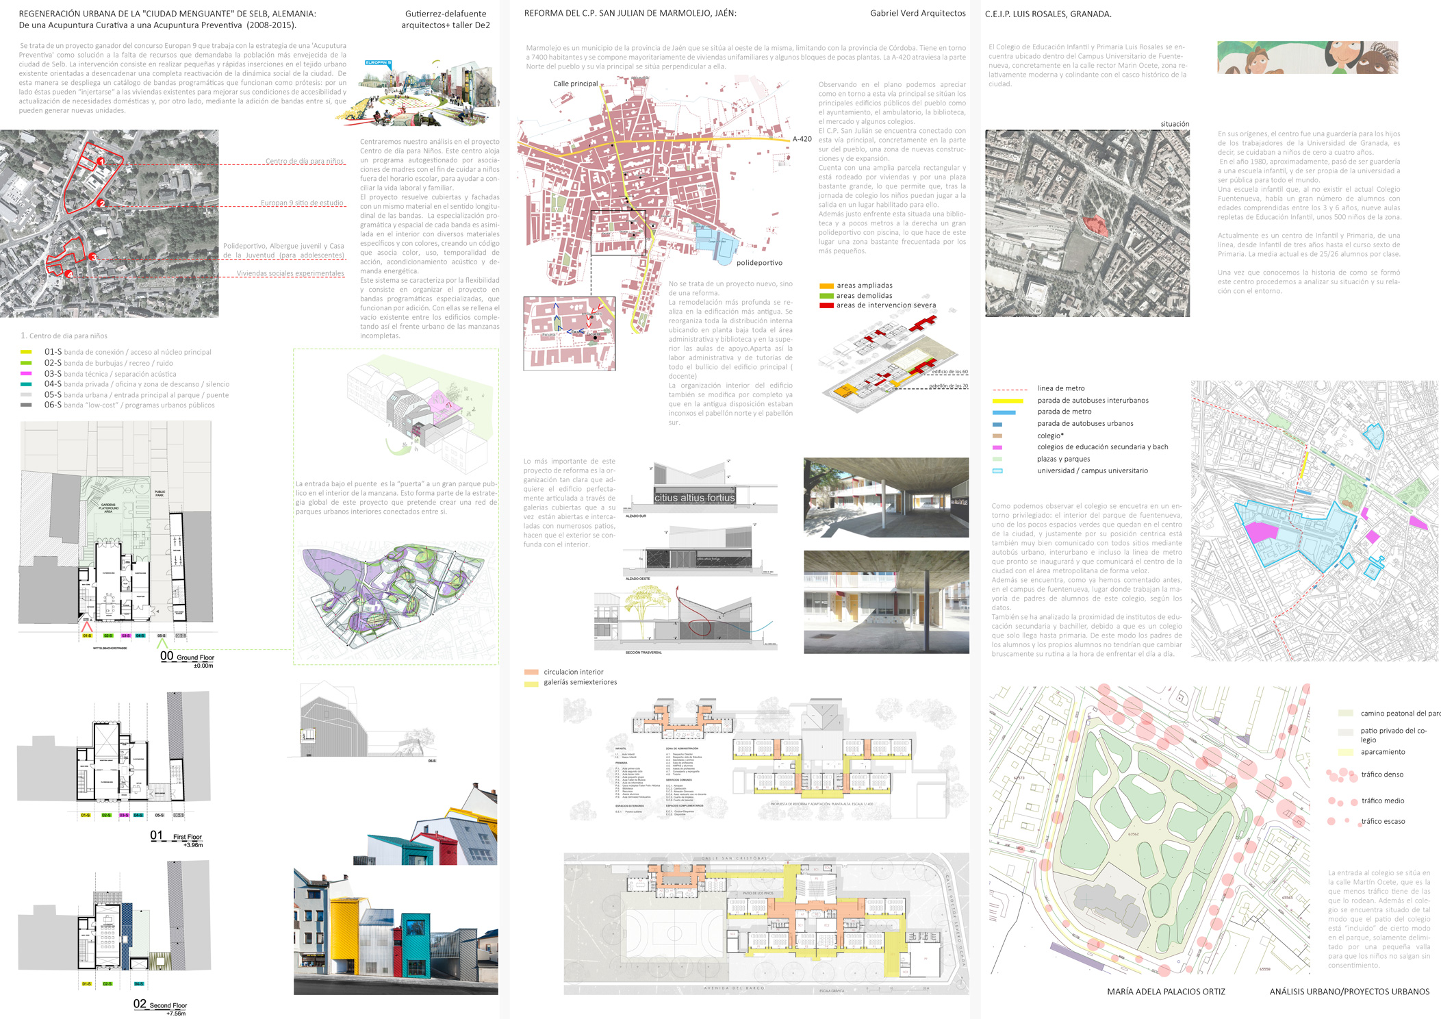Click the yellow 01-S banda de conexión swatch
Screen dimensions: 1441x1019
click(26, 352)
